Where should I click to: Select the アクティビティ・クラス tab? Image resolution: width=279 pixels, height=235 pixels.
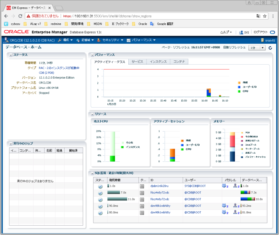[110, 62]
